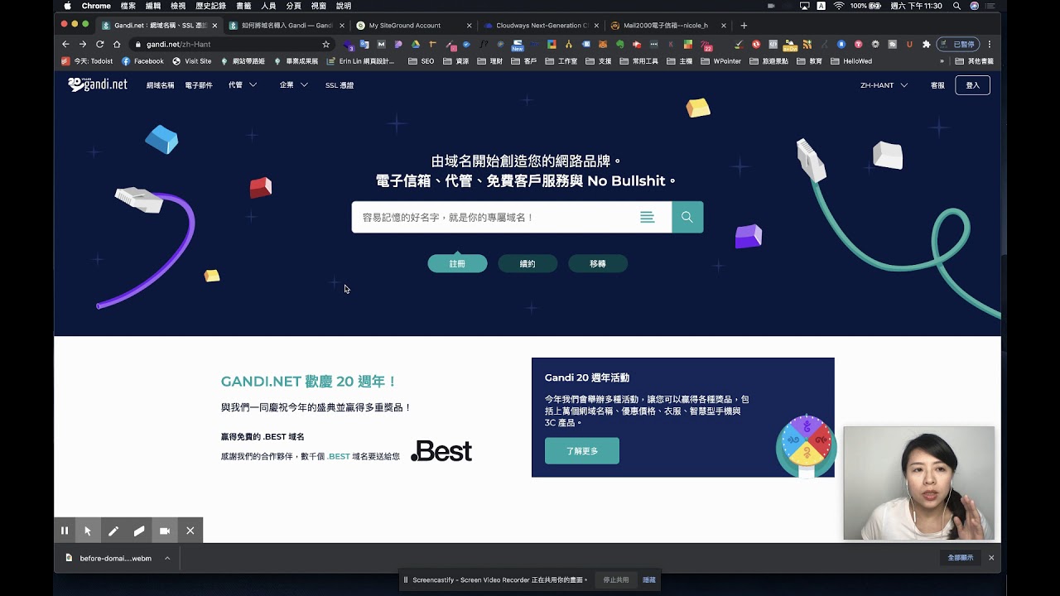
Task: Click the Google Drive extension icon
Action: point(416,44)
